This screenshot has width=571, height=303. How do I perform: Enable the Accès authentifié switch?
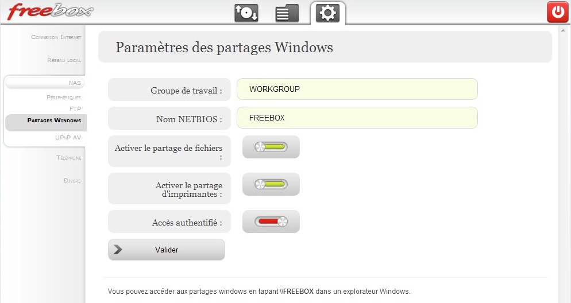[271, 221]
